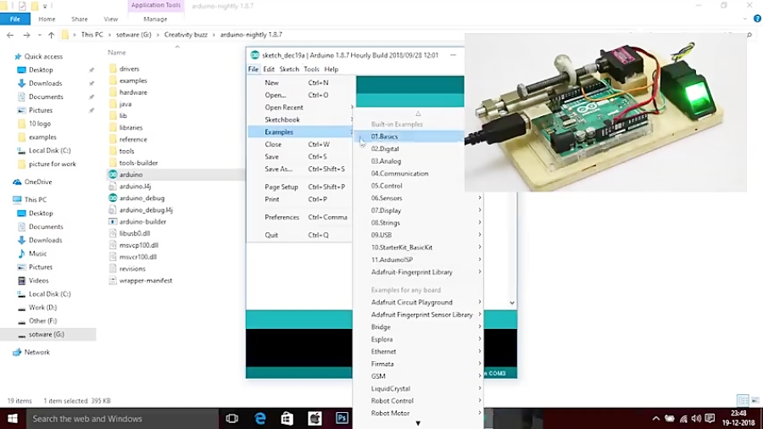This screenshot has height=429, width=763.
Task: Click Explorer back arrow button
Action: (x=10, y=35)
